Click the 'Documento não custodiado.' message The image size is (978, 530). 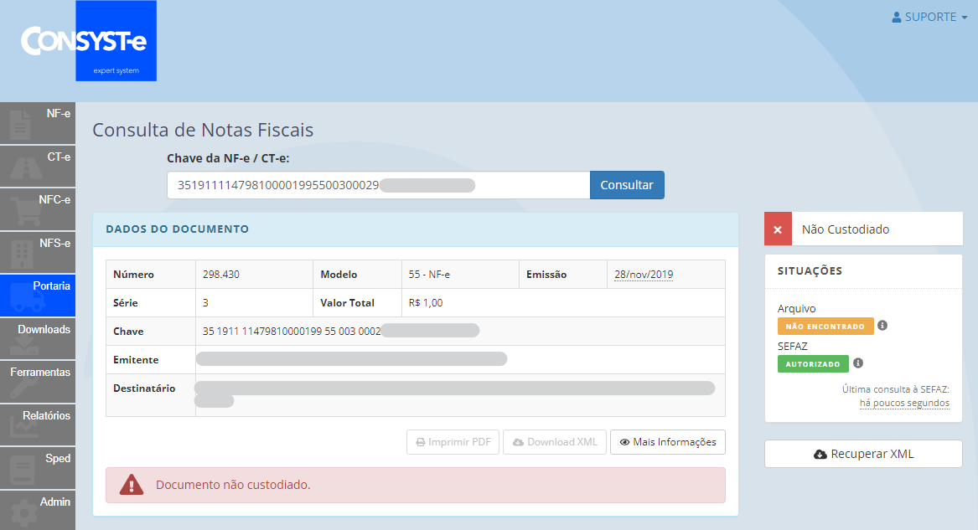point(233,485)
